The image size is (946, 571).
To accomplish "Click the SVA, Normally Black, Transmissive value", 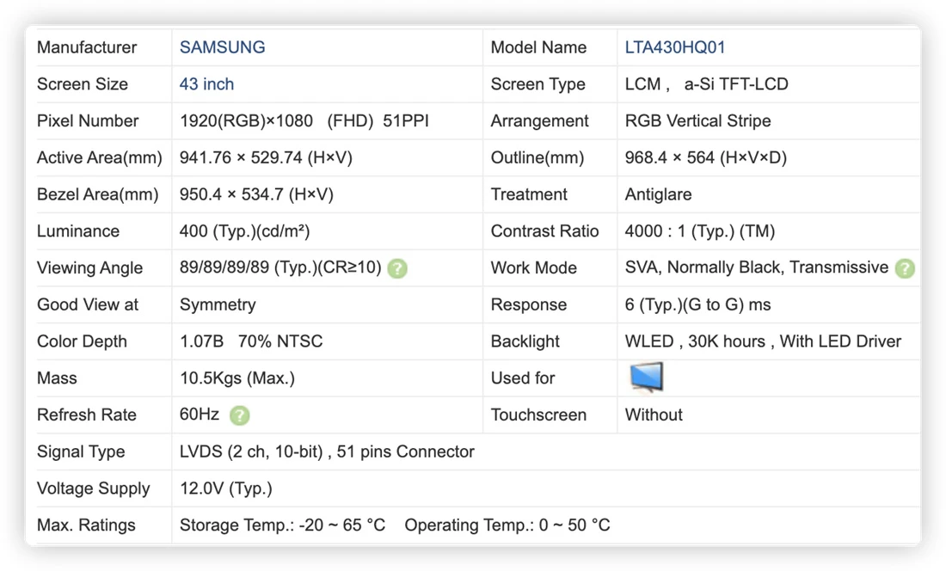I will 757,267.
